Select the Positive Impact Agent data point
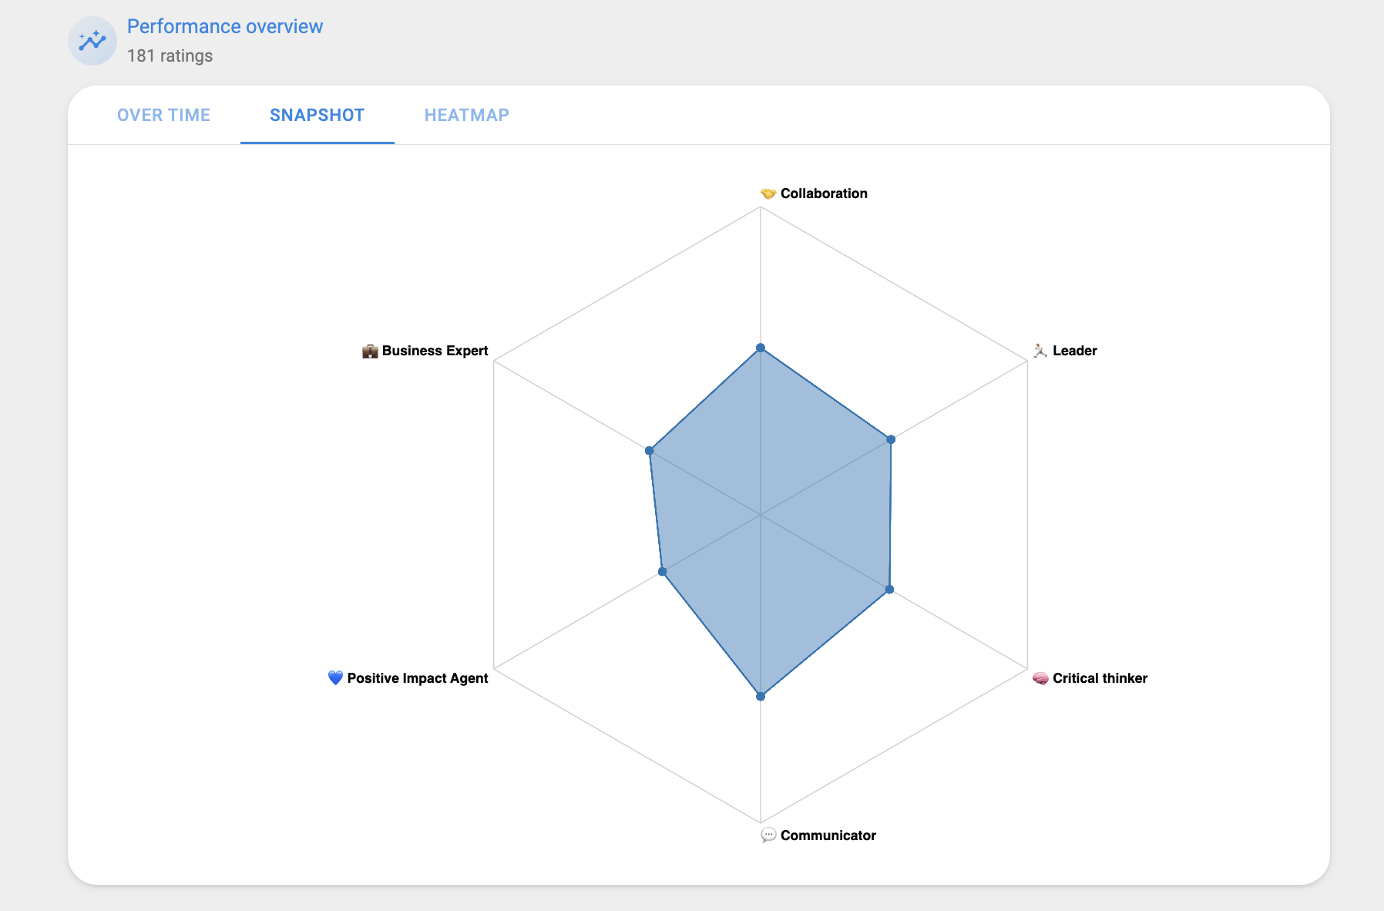The width and height of the screenshot is (1384, 911). tap(662, 572)
